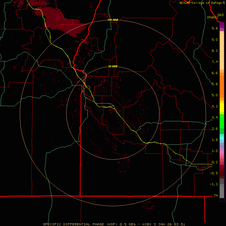
Task: Click the TH threshold label on the scale
Action: point(216,196)
